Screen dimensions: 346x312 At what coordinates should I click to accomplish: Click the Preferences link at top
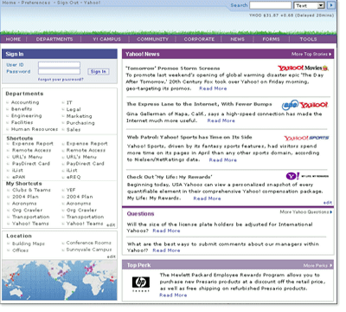click(35, 3)
